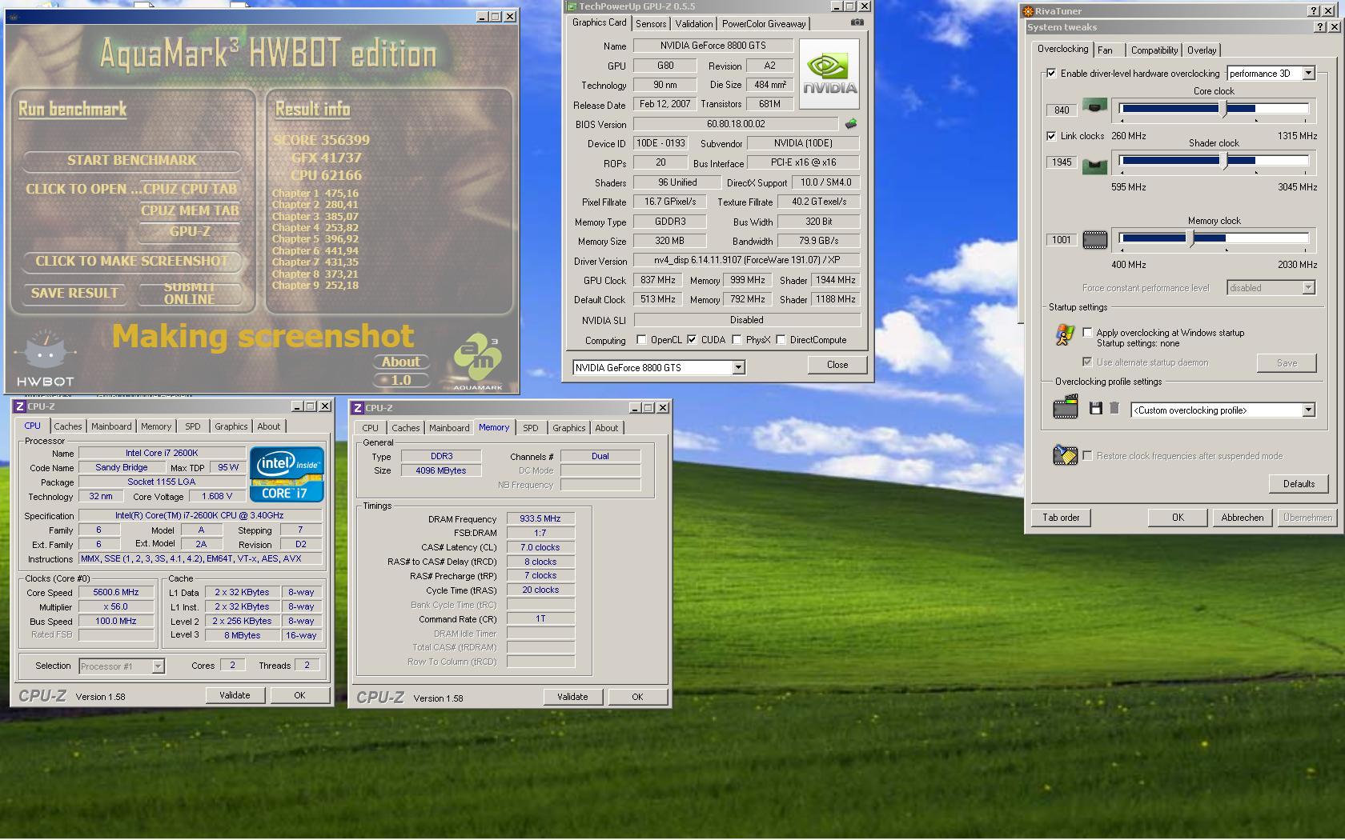Click CPU-Z CPU window title icon
Viewport: 1345px width, 840px height.
click(x=20, y=406)
